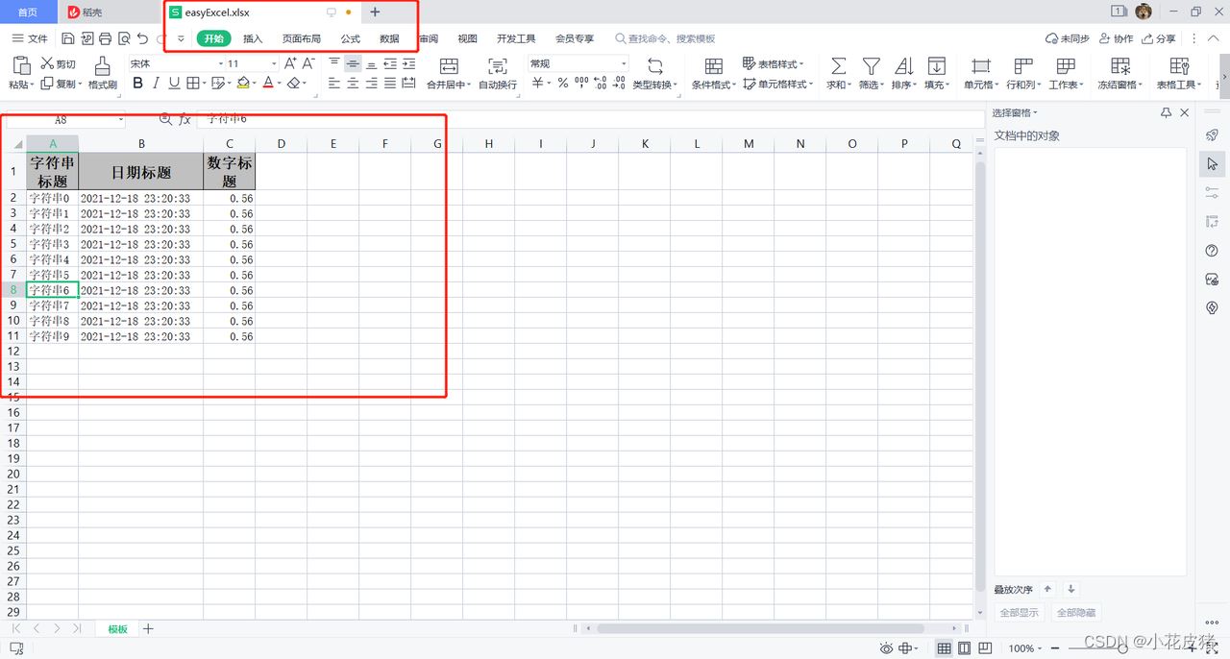Pin the selection pane with pushpin icon
The width and height of the screenshot is (1230, 659).
[x=1166, y=112]
